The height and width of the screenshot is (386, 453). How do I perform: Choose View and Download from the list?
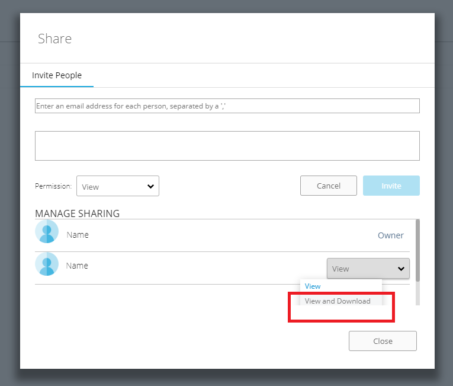click(x=338, y=301)
